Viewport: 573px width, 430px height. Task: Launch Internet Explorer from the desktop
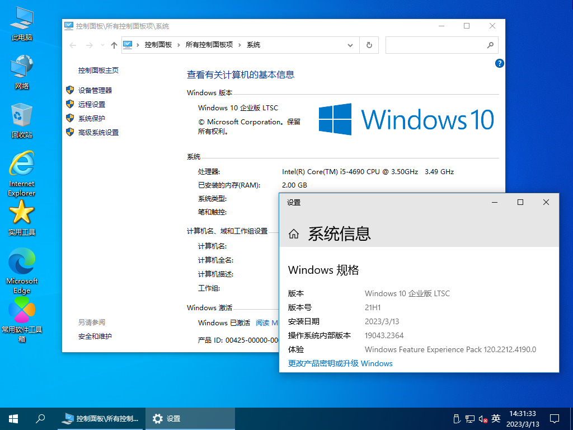pyautogui.click(x=22, y=174)
